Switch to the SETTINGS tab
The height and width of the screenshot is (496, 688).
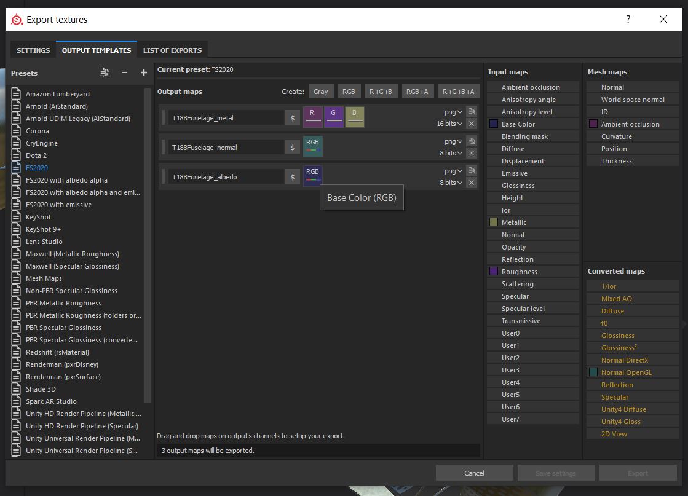click(33, 50)
